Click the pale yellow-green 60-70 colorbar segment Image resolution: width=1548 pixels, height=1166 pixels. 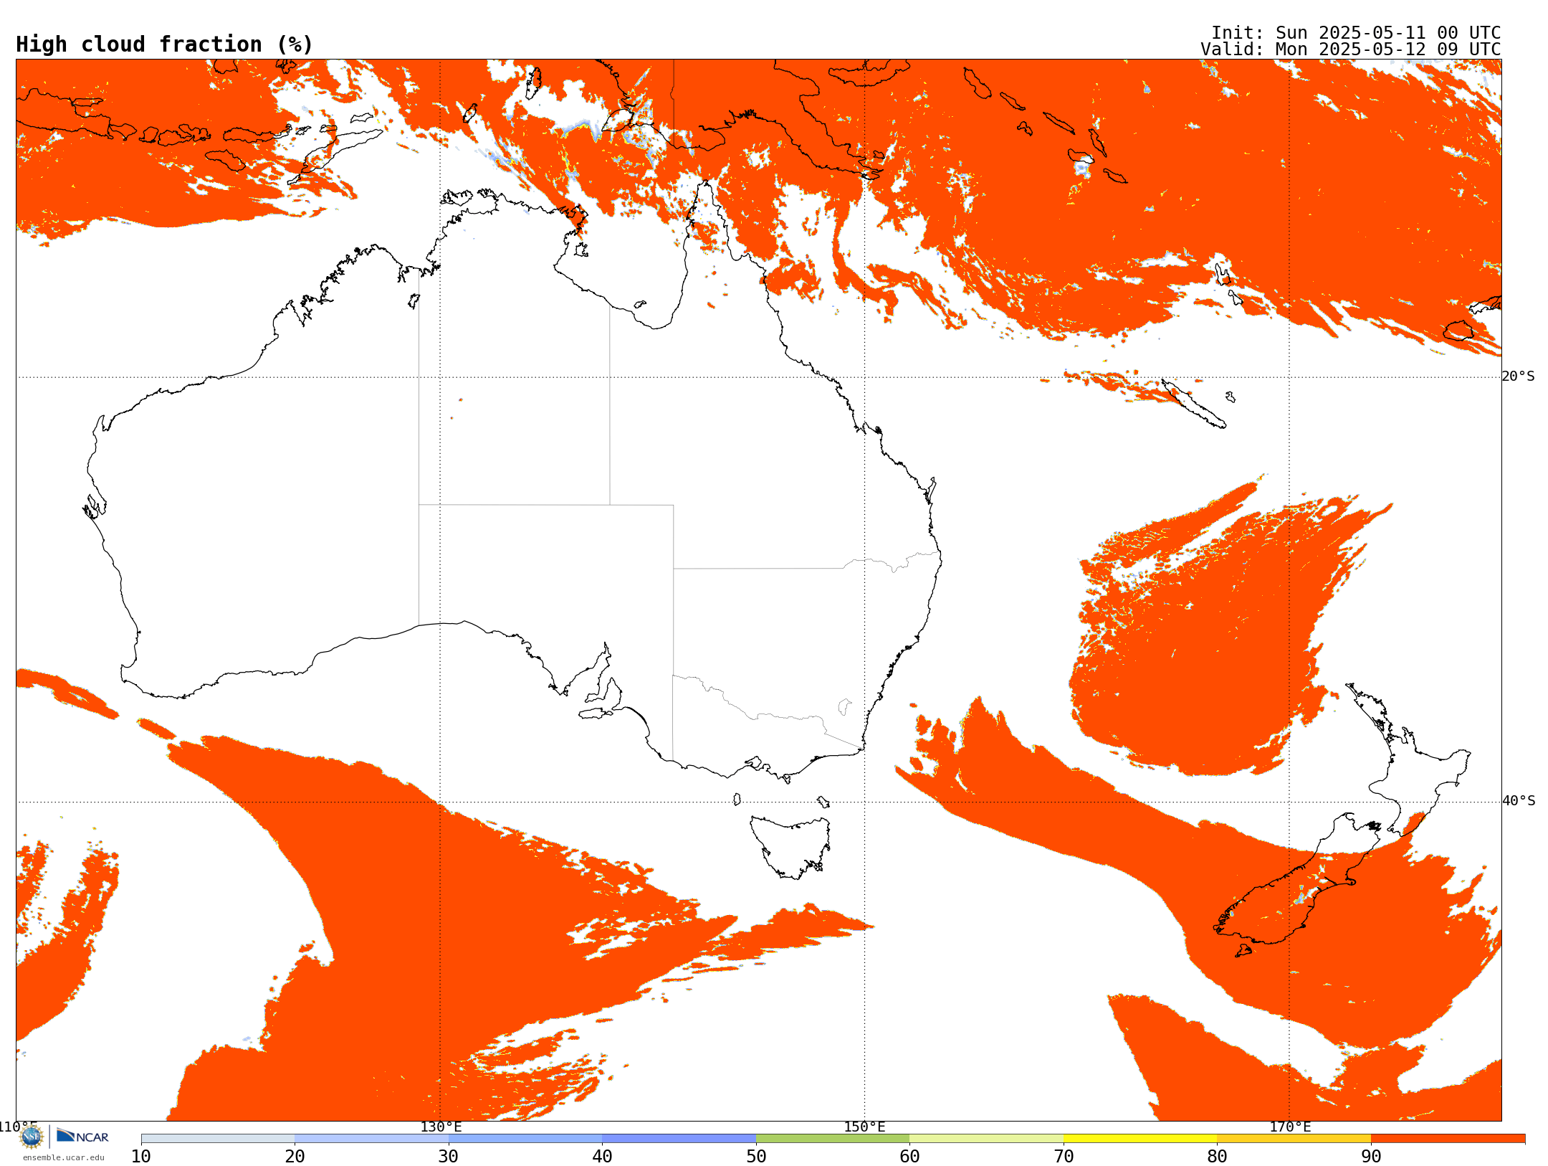tap(986, 1139)
